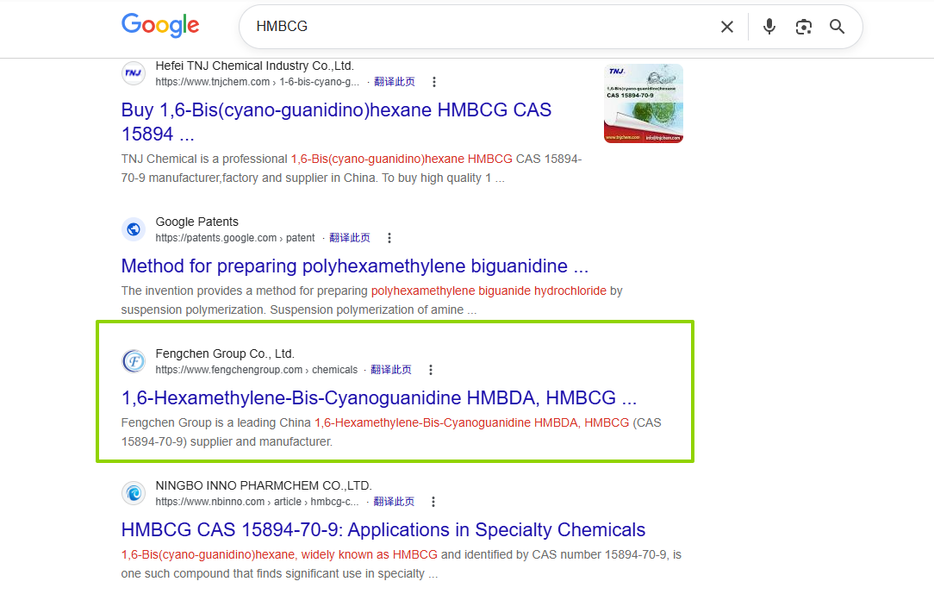Image resolution: width=934 pixels, height=594 pixels.
Task: Click 翻译此页 next to the fengchengroup.com URL
Action: 391,370
